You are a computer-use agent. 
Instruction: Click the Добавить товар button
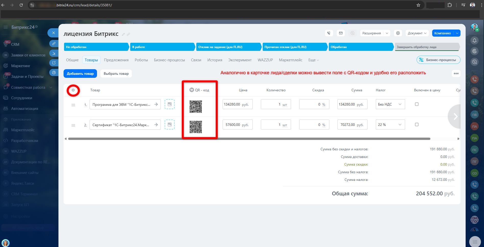[80, 74]
